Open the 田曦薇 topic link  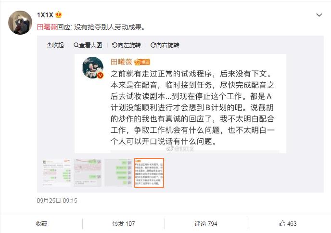(47, 27)
